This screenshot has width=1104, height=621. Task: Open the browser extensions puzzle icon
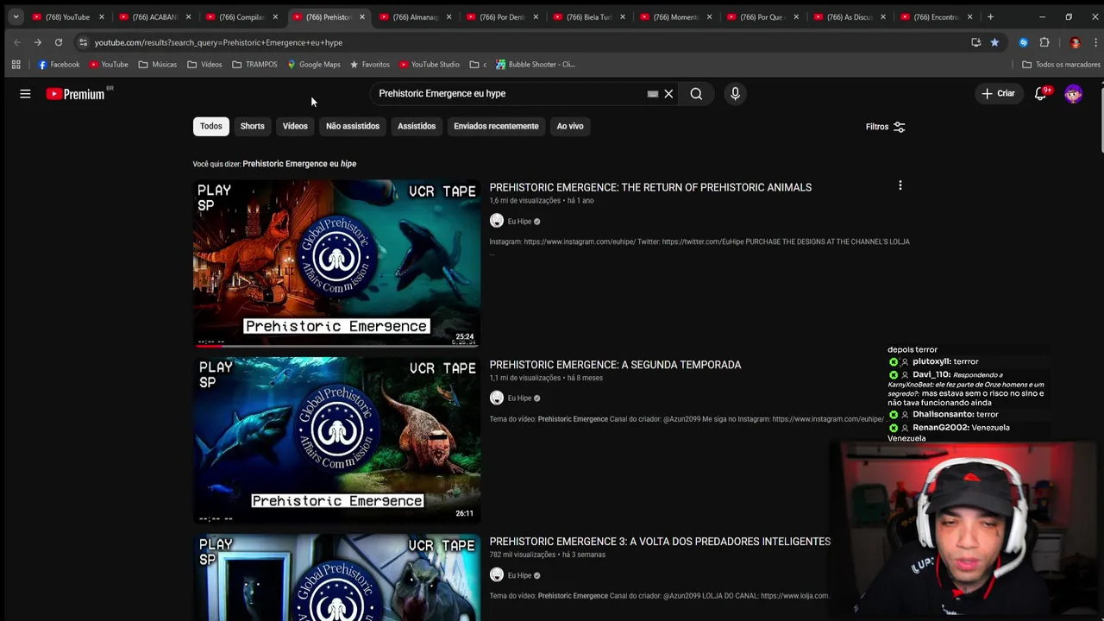(1044, 42)
